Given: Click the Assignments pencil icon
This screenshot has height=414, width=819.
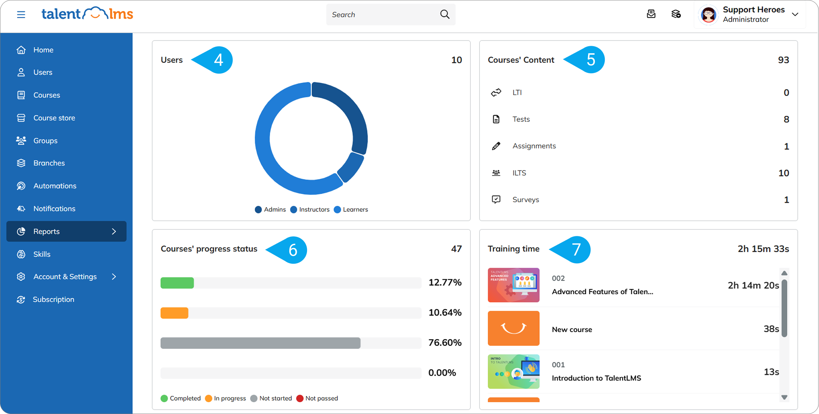Looking at the screenshot, I should 496,146.
